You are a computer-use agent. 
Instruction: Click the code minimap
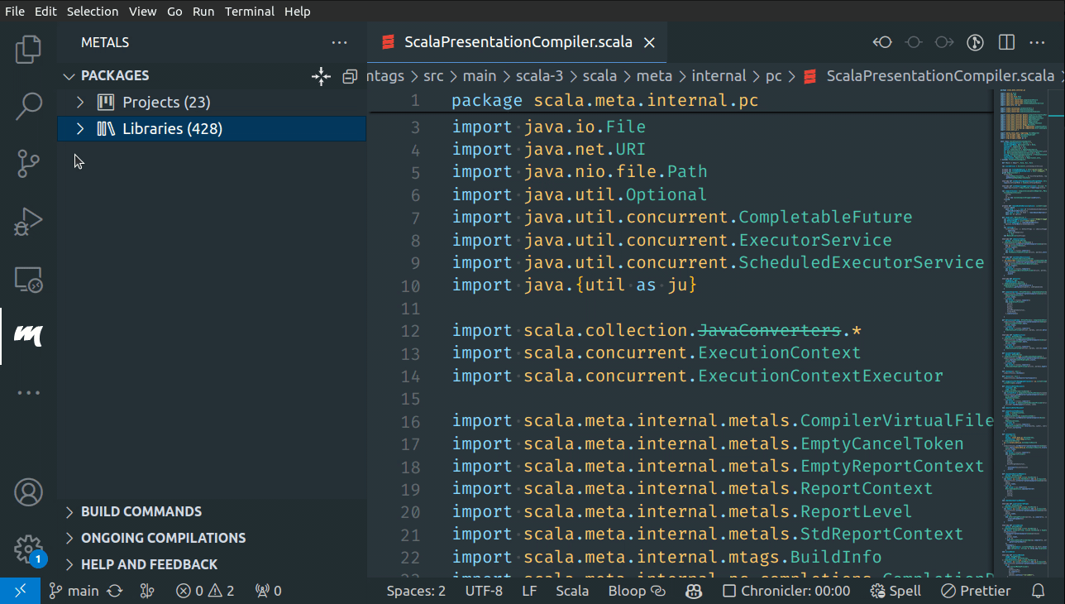point(1025,331)
